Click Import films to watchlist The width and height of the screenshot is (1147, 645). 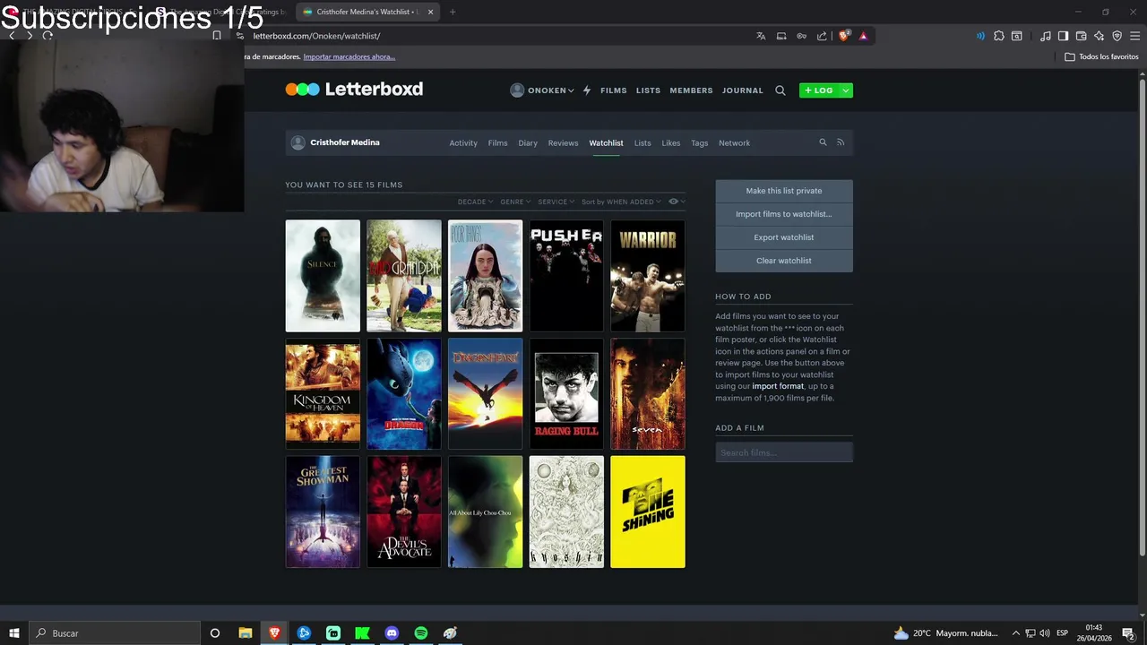784,214
